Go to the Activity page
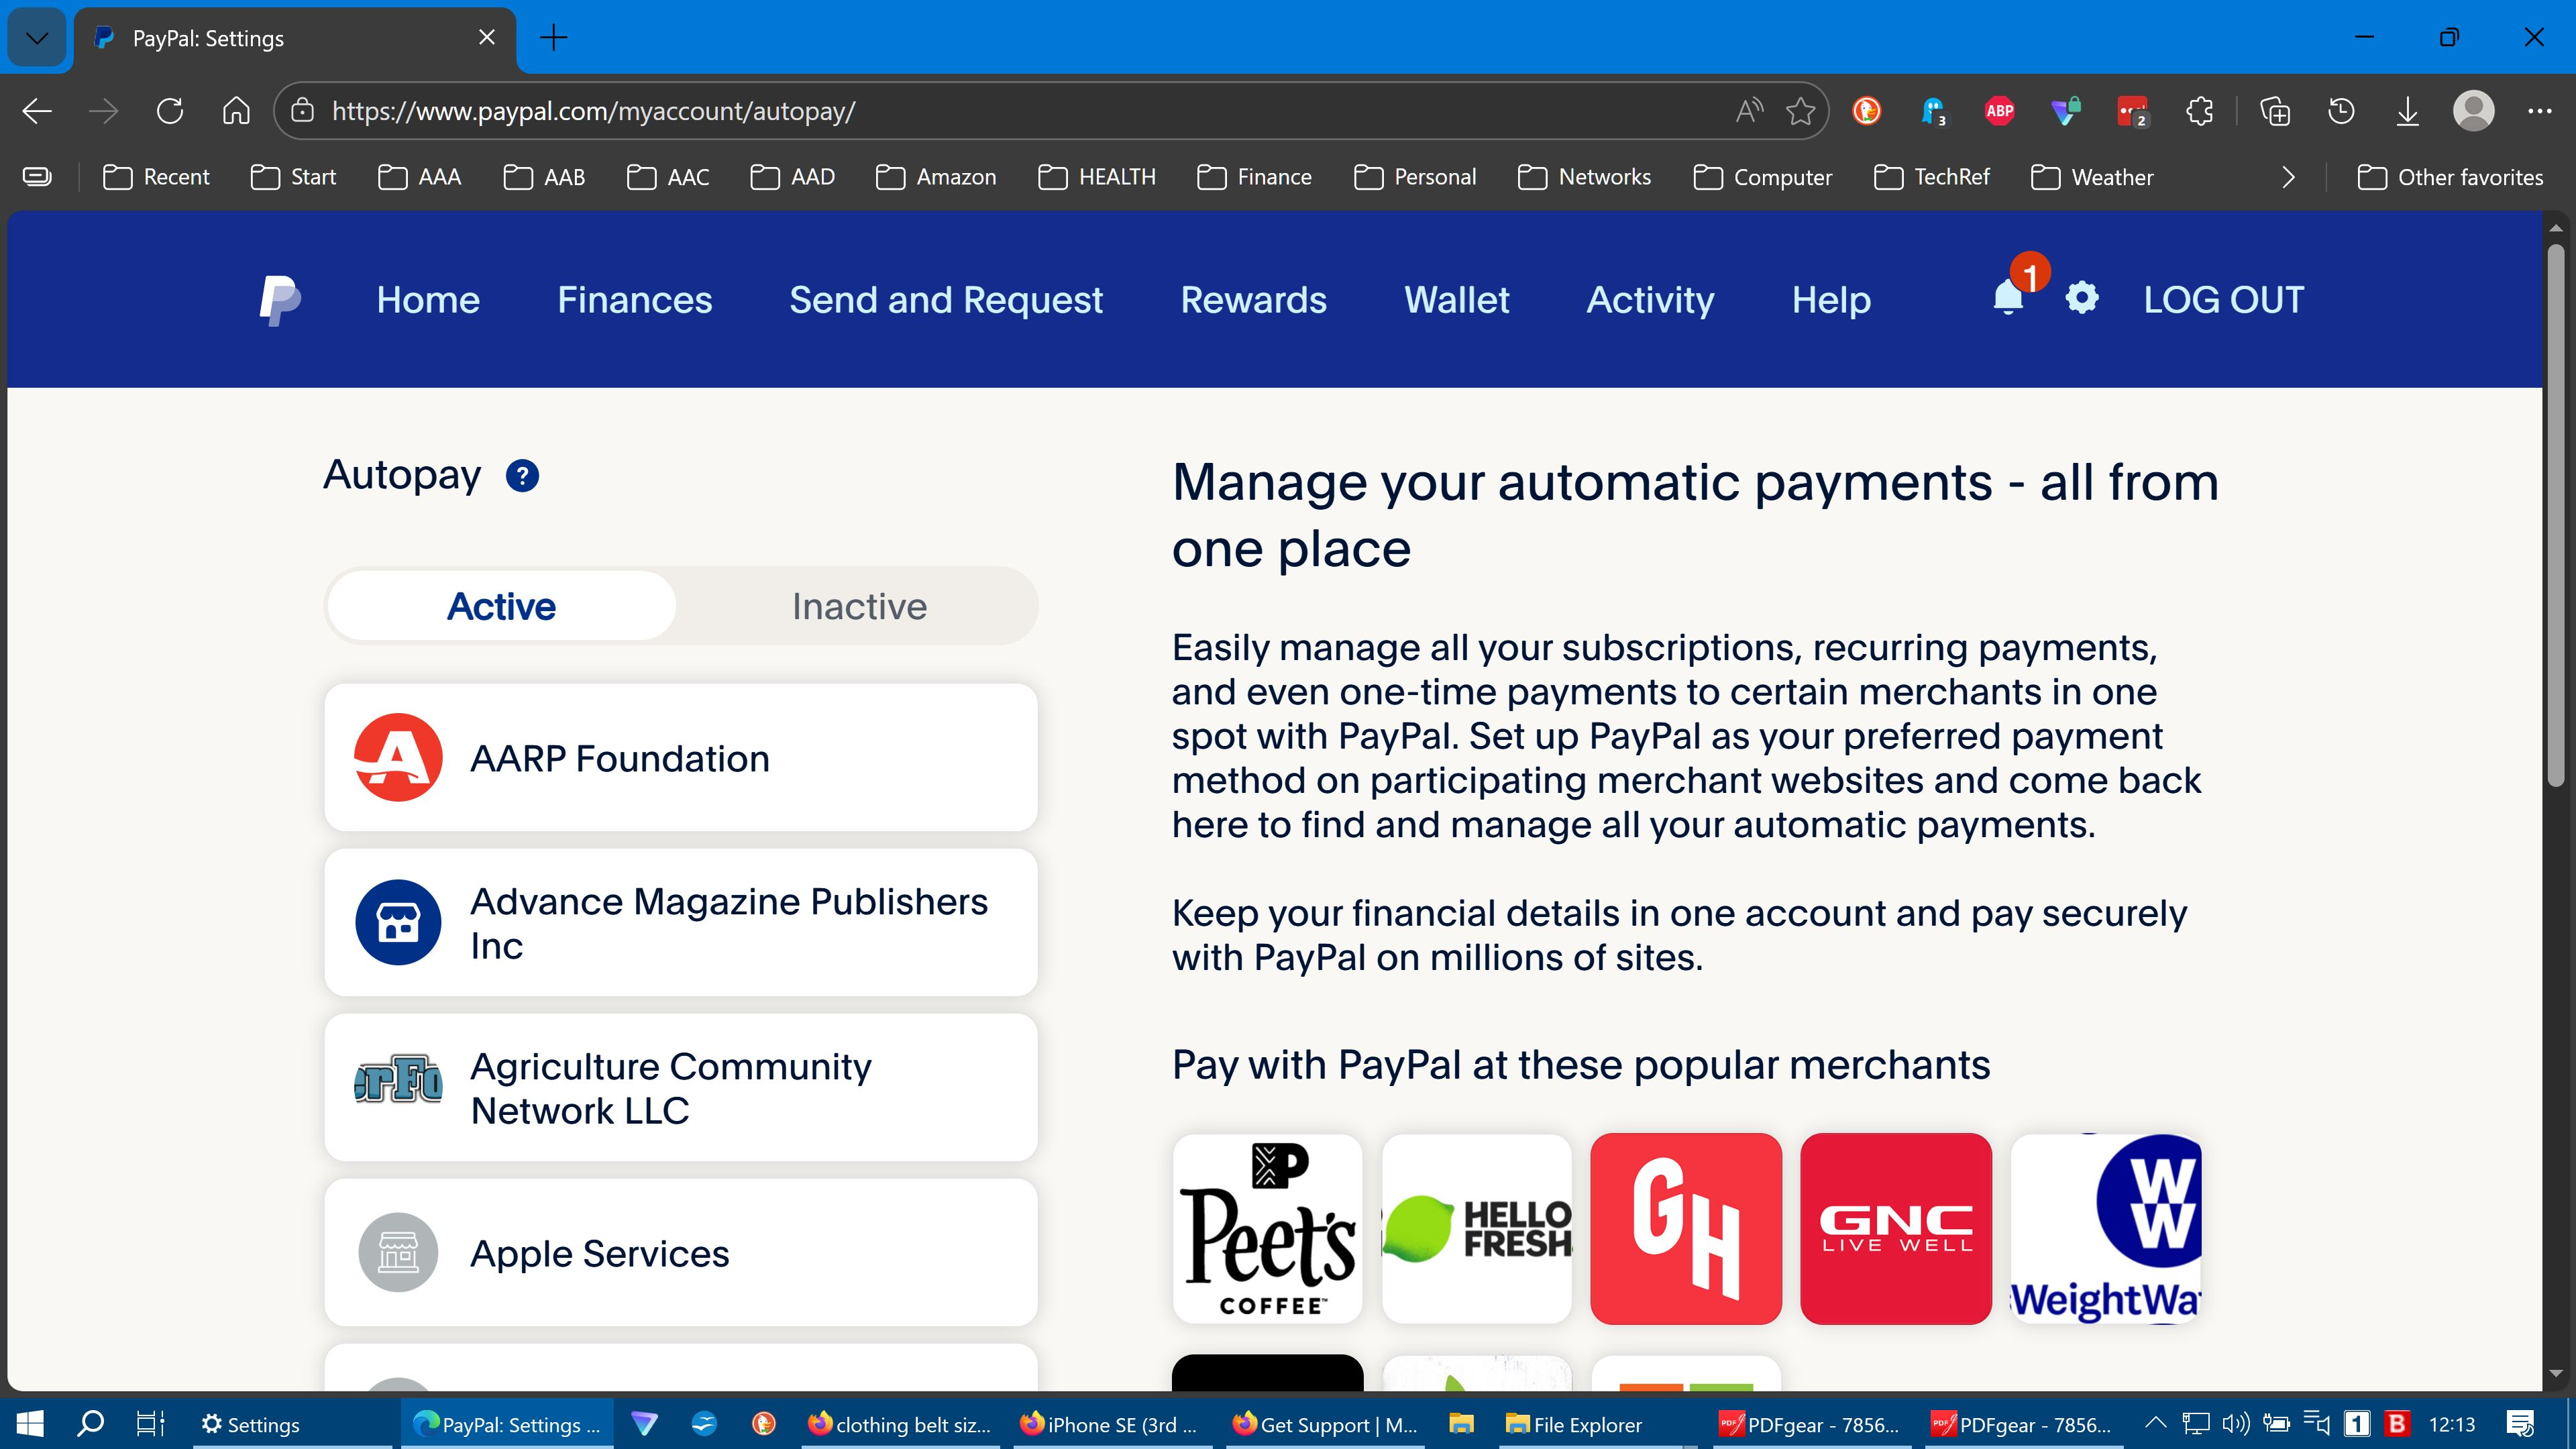Viewport: 2576px width, 1449px height. click(1650, 300)
